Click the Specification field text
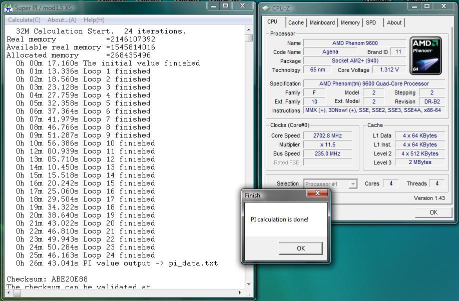Screen dimensions: 459x301 tap(374, 83)
